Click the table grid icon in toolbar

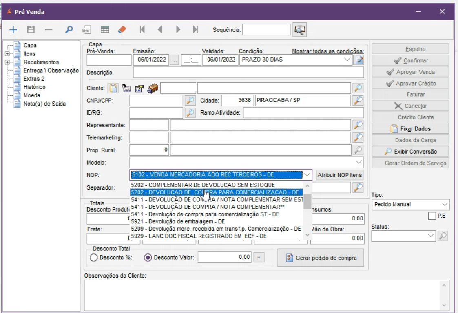[x=105, y=29]
